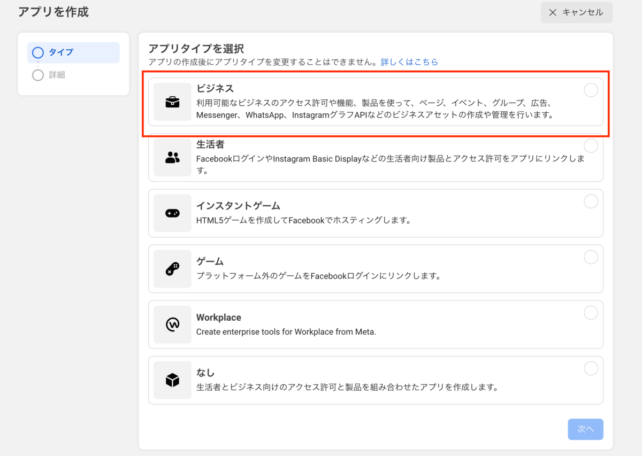Open the 詳しくはこちら link
This screenshot has height=456, width=642.
(409, 62)
